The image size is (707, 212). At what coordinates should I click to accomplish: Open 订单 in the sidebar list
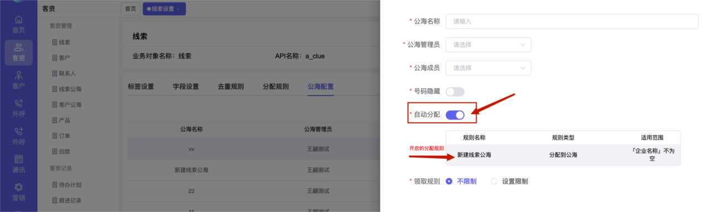point(61,135)
